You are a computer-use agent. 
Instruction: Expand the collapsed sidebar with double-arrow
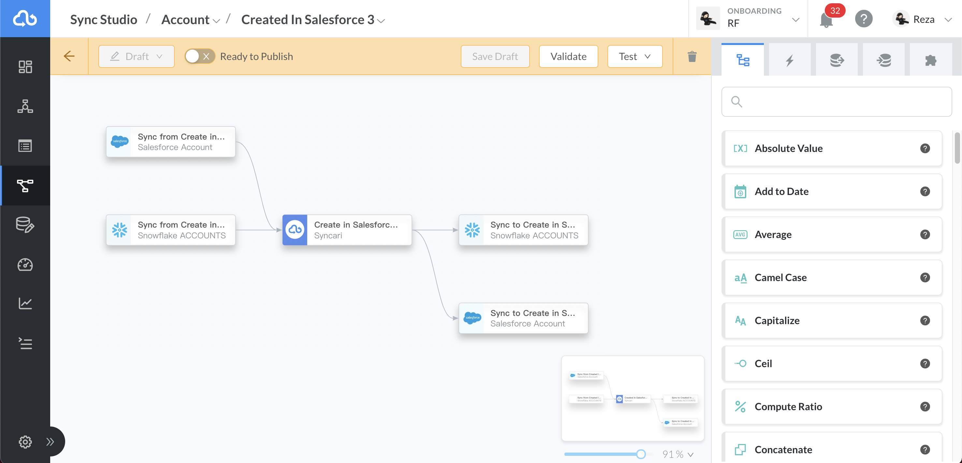[51, 442]
